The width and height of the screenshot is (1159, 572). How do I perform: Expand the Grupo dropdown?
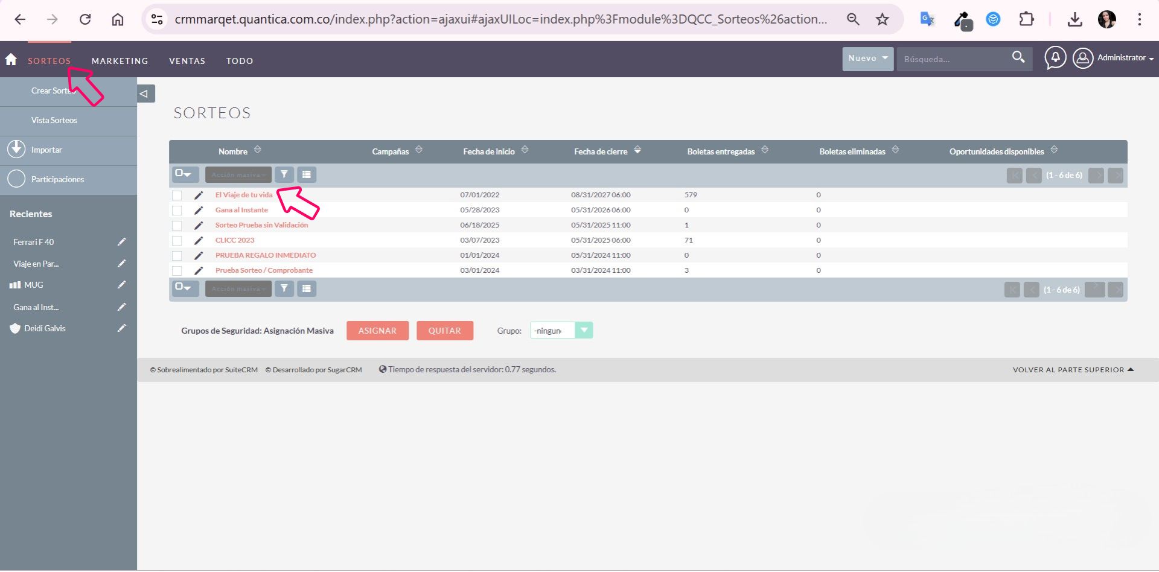tap(583, 330)
